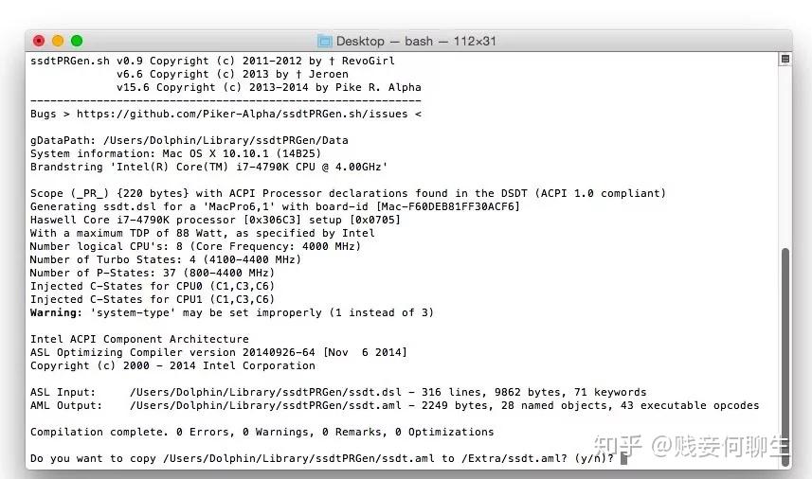This screenshot has height=479, width=812.
Task: Click the cursor after the (y/n)? prompt
Action: pos(623,458)
